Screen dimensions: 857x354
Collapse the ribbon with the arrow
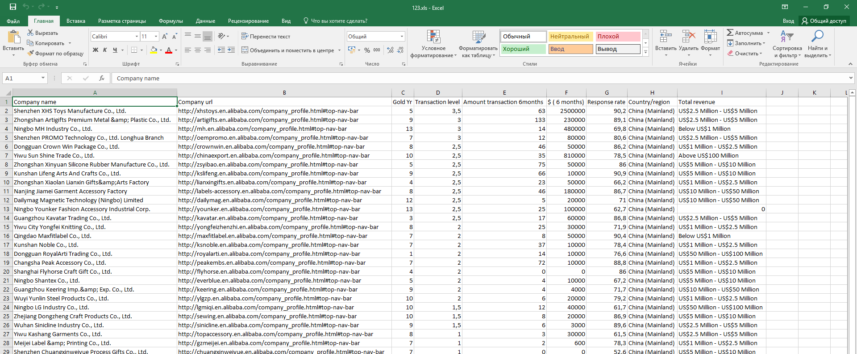(x=850, y=64)
